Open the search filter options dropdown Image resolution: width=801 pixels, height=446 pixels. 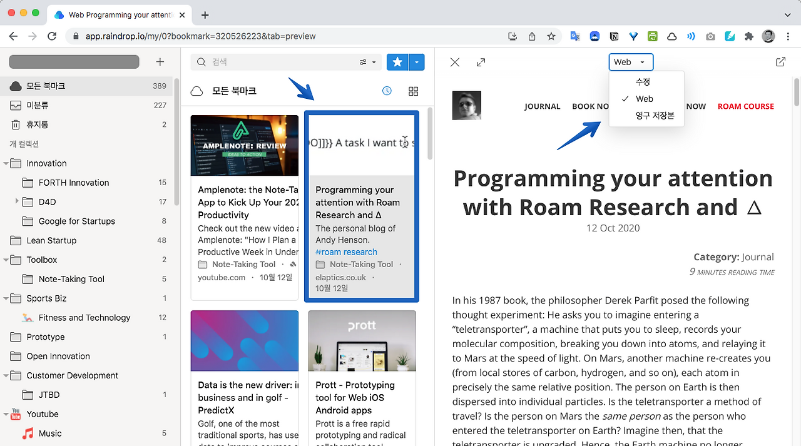[367, 62]
